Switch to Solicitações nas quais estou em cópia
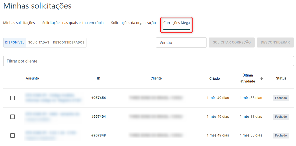This screenshot has height=146, width=296. click(73, 23)
